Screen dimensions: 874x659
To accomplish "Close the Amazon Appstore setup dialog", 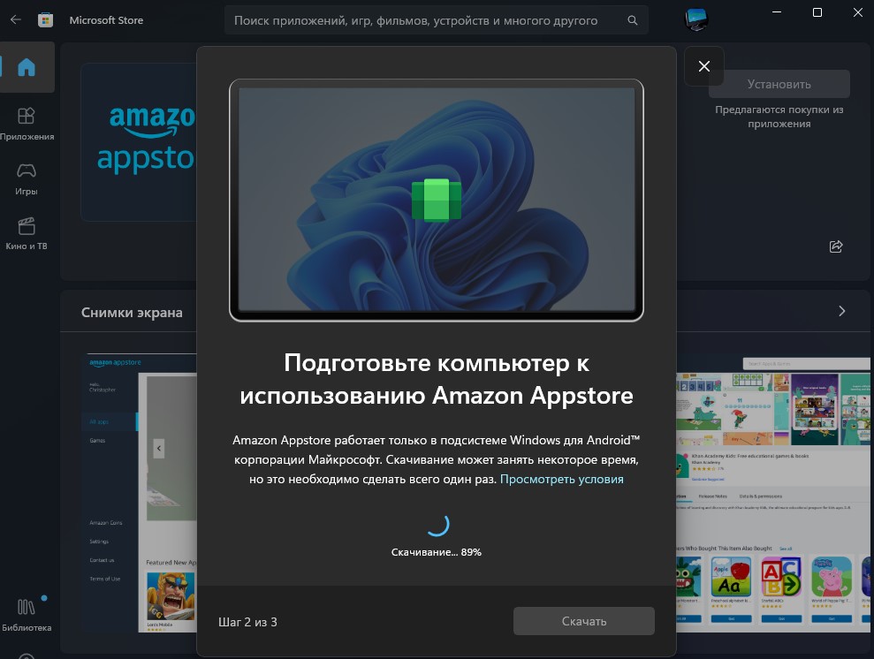I will click(x=704, y=66).
